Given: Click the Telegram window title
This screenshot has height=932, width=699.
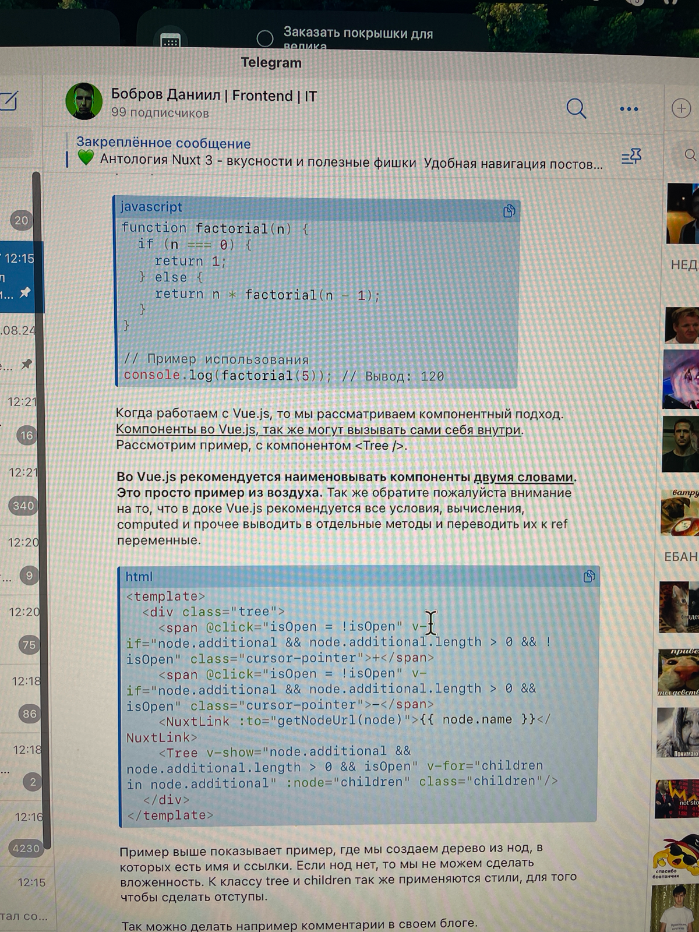Looking at the screenshot, I should point(271,62).
